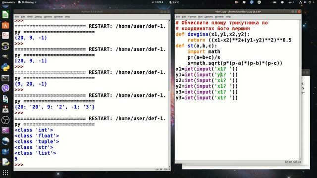Viewport: 317px width, 178px height.
Task: Open Format menu in def-2.py editor
Action: click(x=192, y=17)
